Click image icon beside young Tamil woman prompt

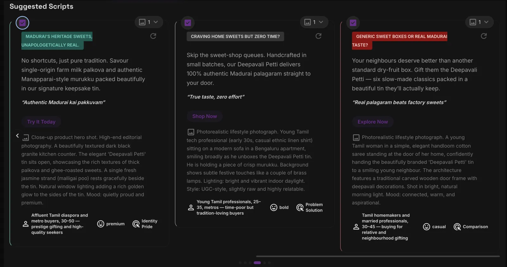(x=356, y=137)
